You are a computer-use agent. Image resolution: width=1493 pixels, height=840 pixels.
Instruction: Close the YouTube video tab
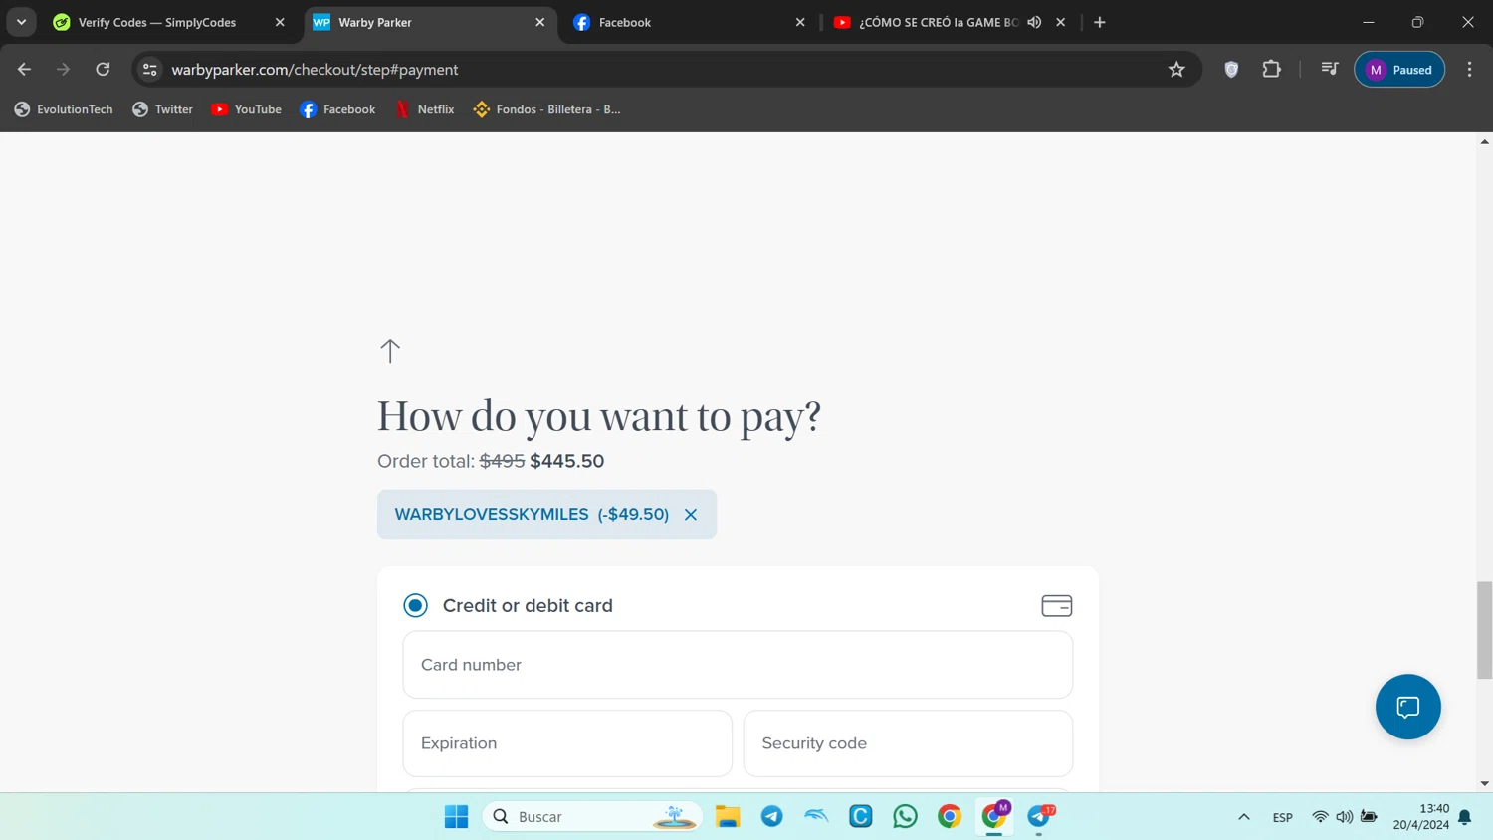pos(1061,22)
